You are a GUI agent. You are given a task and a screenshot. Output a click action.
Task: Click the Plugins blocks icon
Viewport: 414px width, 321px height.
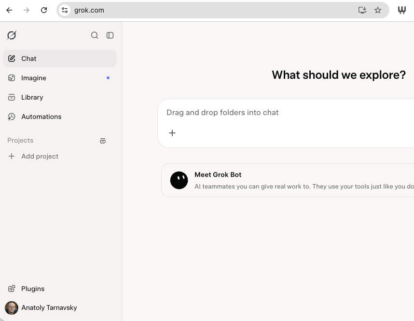coord(12,289)
